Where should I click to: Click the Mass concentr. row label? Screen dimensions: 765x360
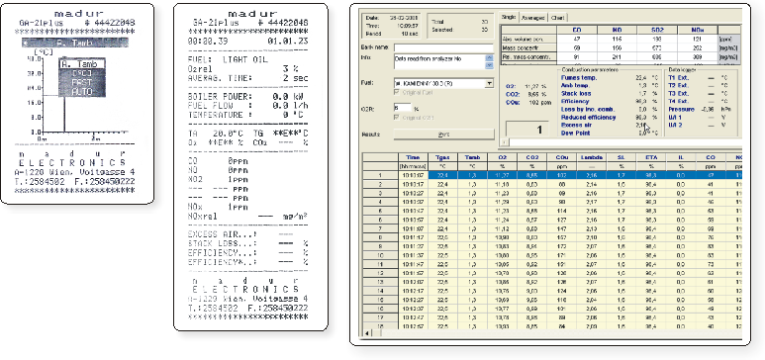529,47
